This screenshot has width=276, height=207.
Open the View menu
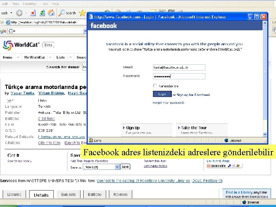click(x=15, y=4)
